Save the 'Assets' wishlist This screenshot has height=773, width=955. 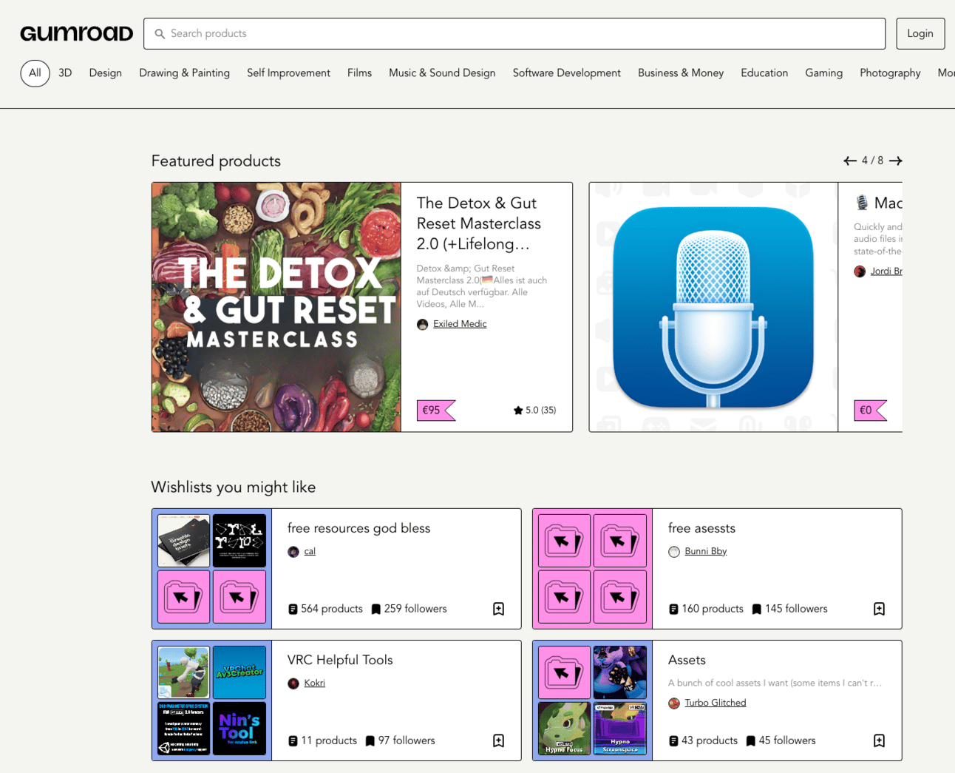pos(880,740)
